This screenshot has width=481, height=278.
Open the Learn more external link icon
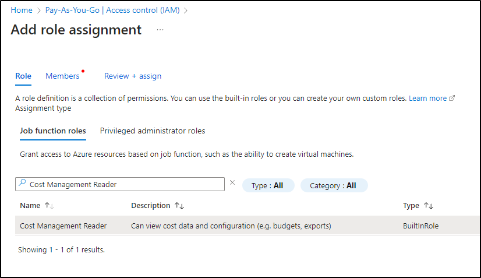pos(452,98)
